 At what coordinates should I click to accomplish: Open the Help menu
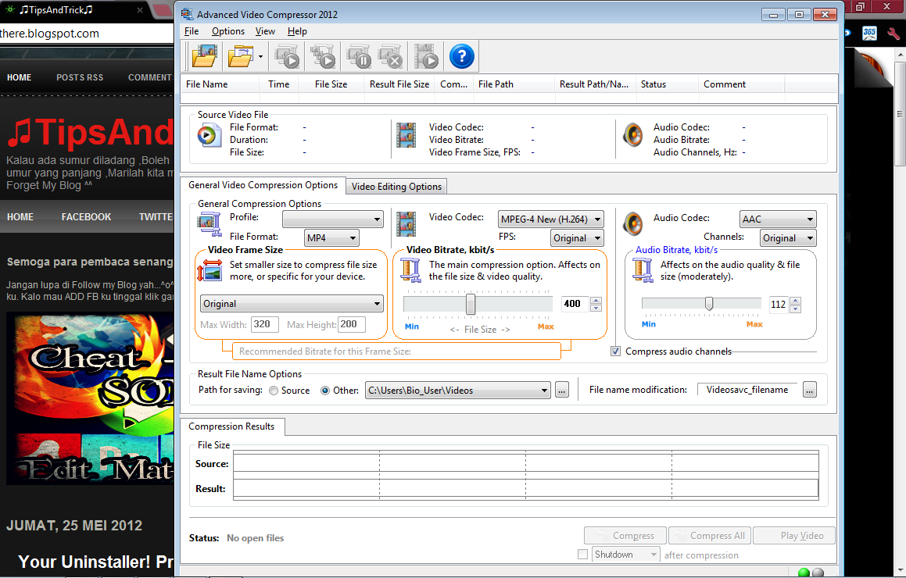(x=297, y=31)
